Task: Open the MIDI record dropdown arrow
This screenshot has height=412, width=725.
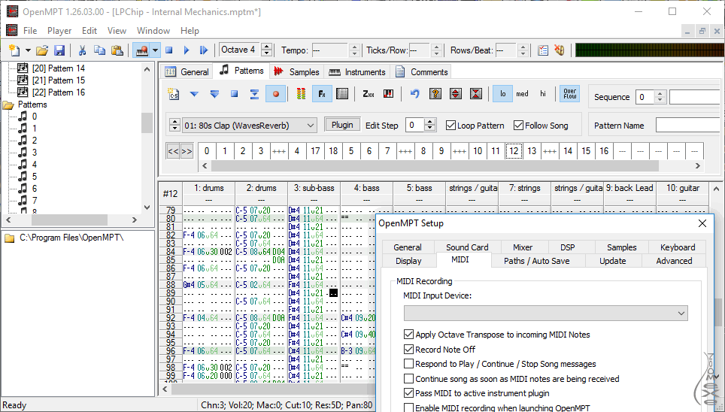Action: coord(156,50)
